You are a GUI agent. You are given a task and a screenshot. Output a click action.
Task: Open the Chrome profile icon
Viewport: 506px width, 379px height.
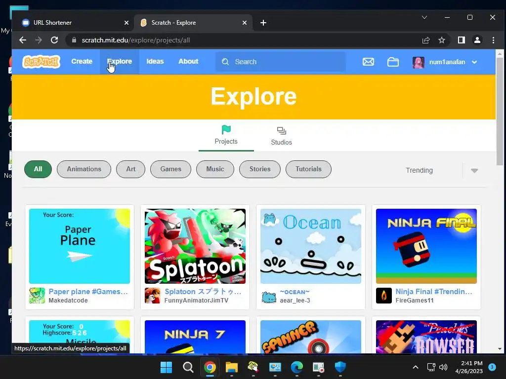click(477, 40)
